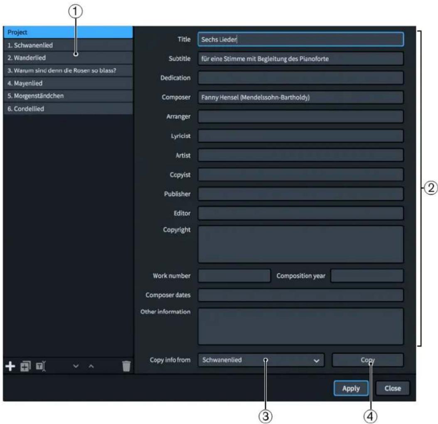Rename the selected flow
This screenshot has height=424, width=438.
tap(41, 366)
